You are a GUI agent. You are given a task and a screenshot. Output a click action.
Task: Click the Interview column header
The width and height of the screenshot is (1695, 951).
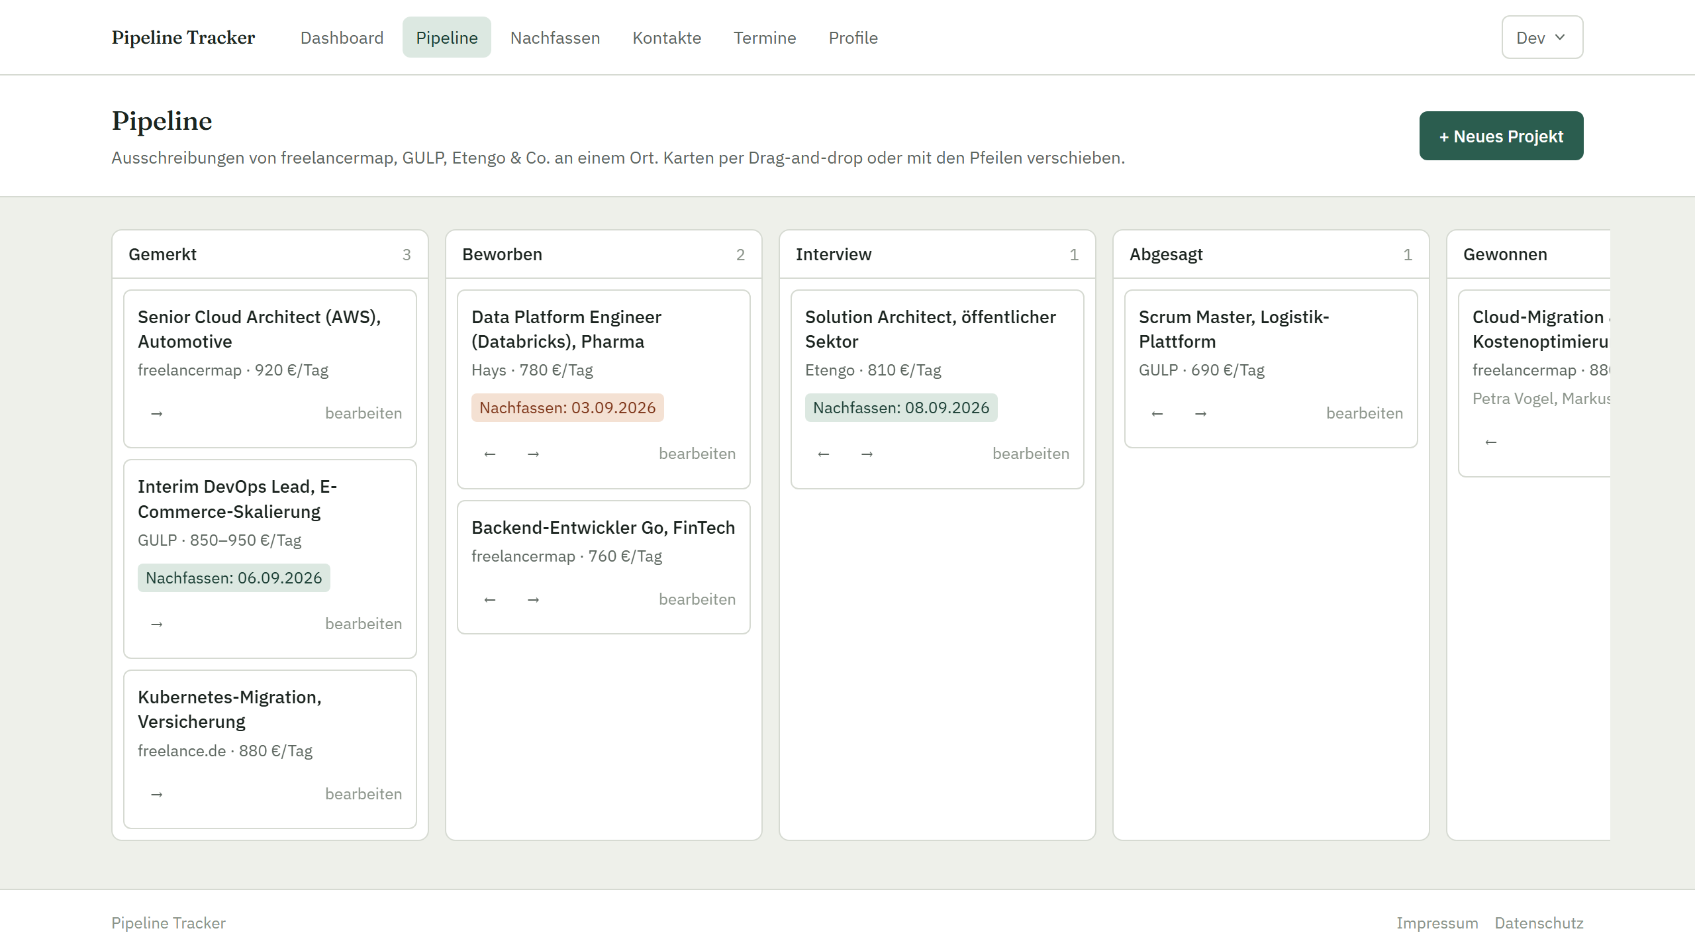pos(938,254)
